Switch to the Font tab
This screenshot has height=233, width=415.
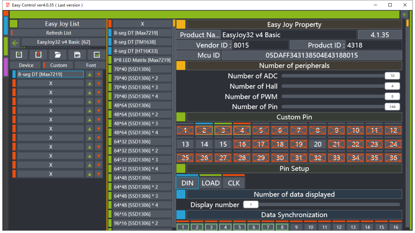(91, 65)
